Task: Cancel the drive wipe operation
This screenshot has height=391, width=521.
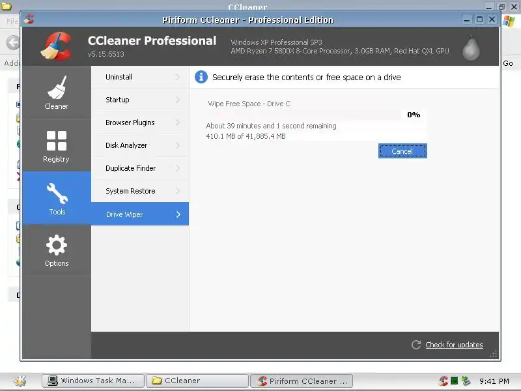Action: click(x=402, y=151)
